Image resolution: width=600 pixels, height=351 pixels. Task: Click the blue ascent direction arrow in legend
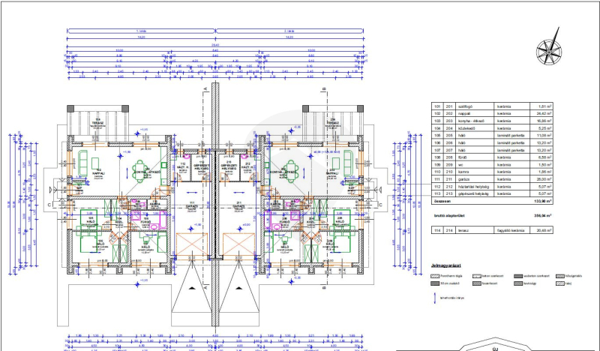pos(435,298)
